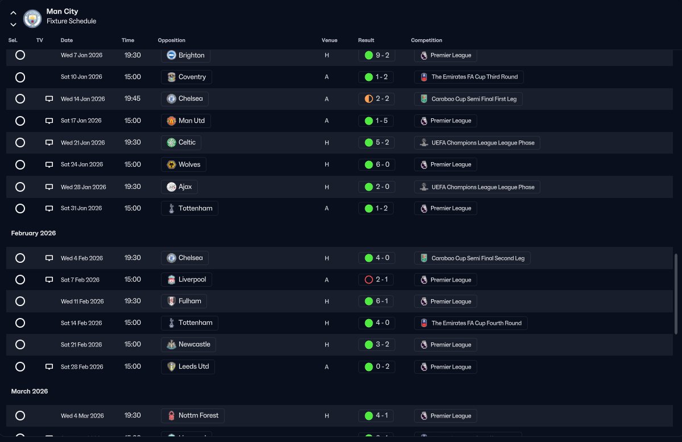Click the half-orange draw indicator for Chelsea
The image size is (682, 442).
pos(369,99)
